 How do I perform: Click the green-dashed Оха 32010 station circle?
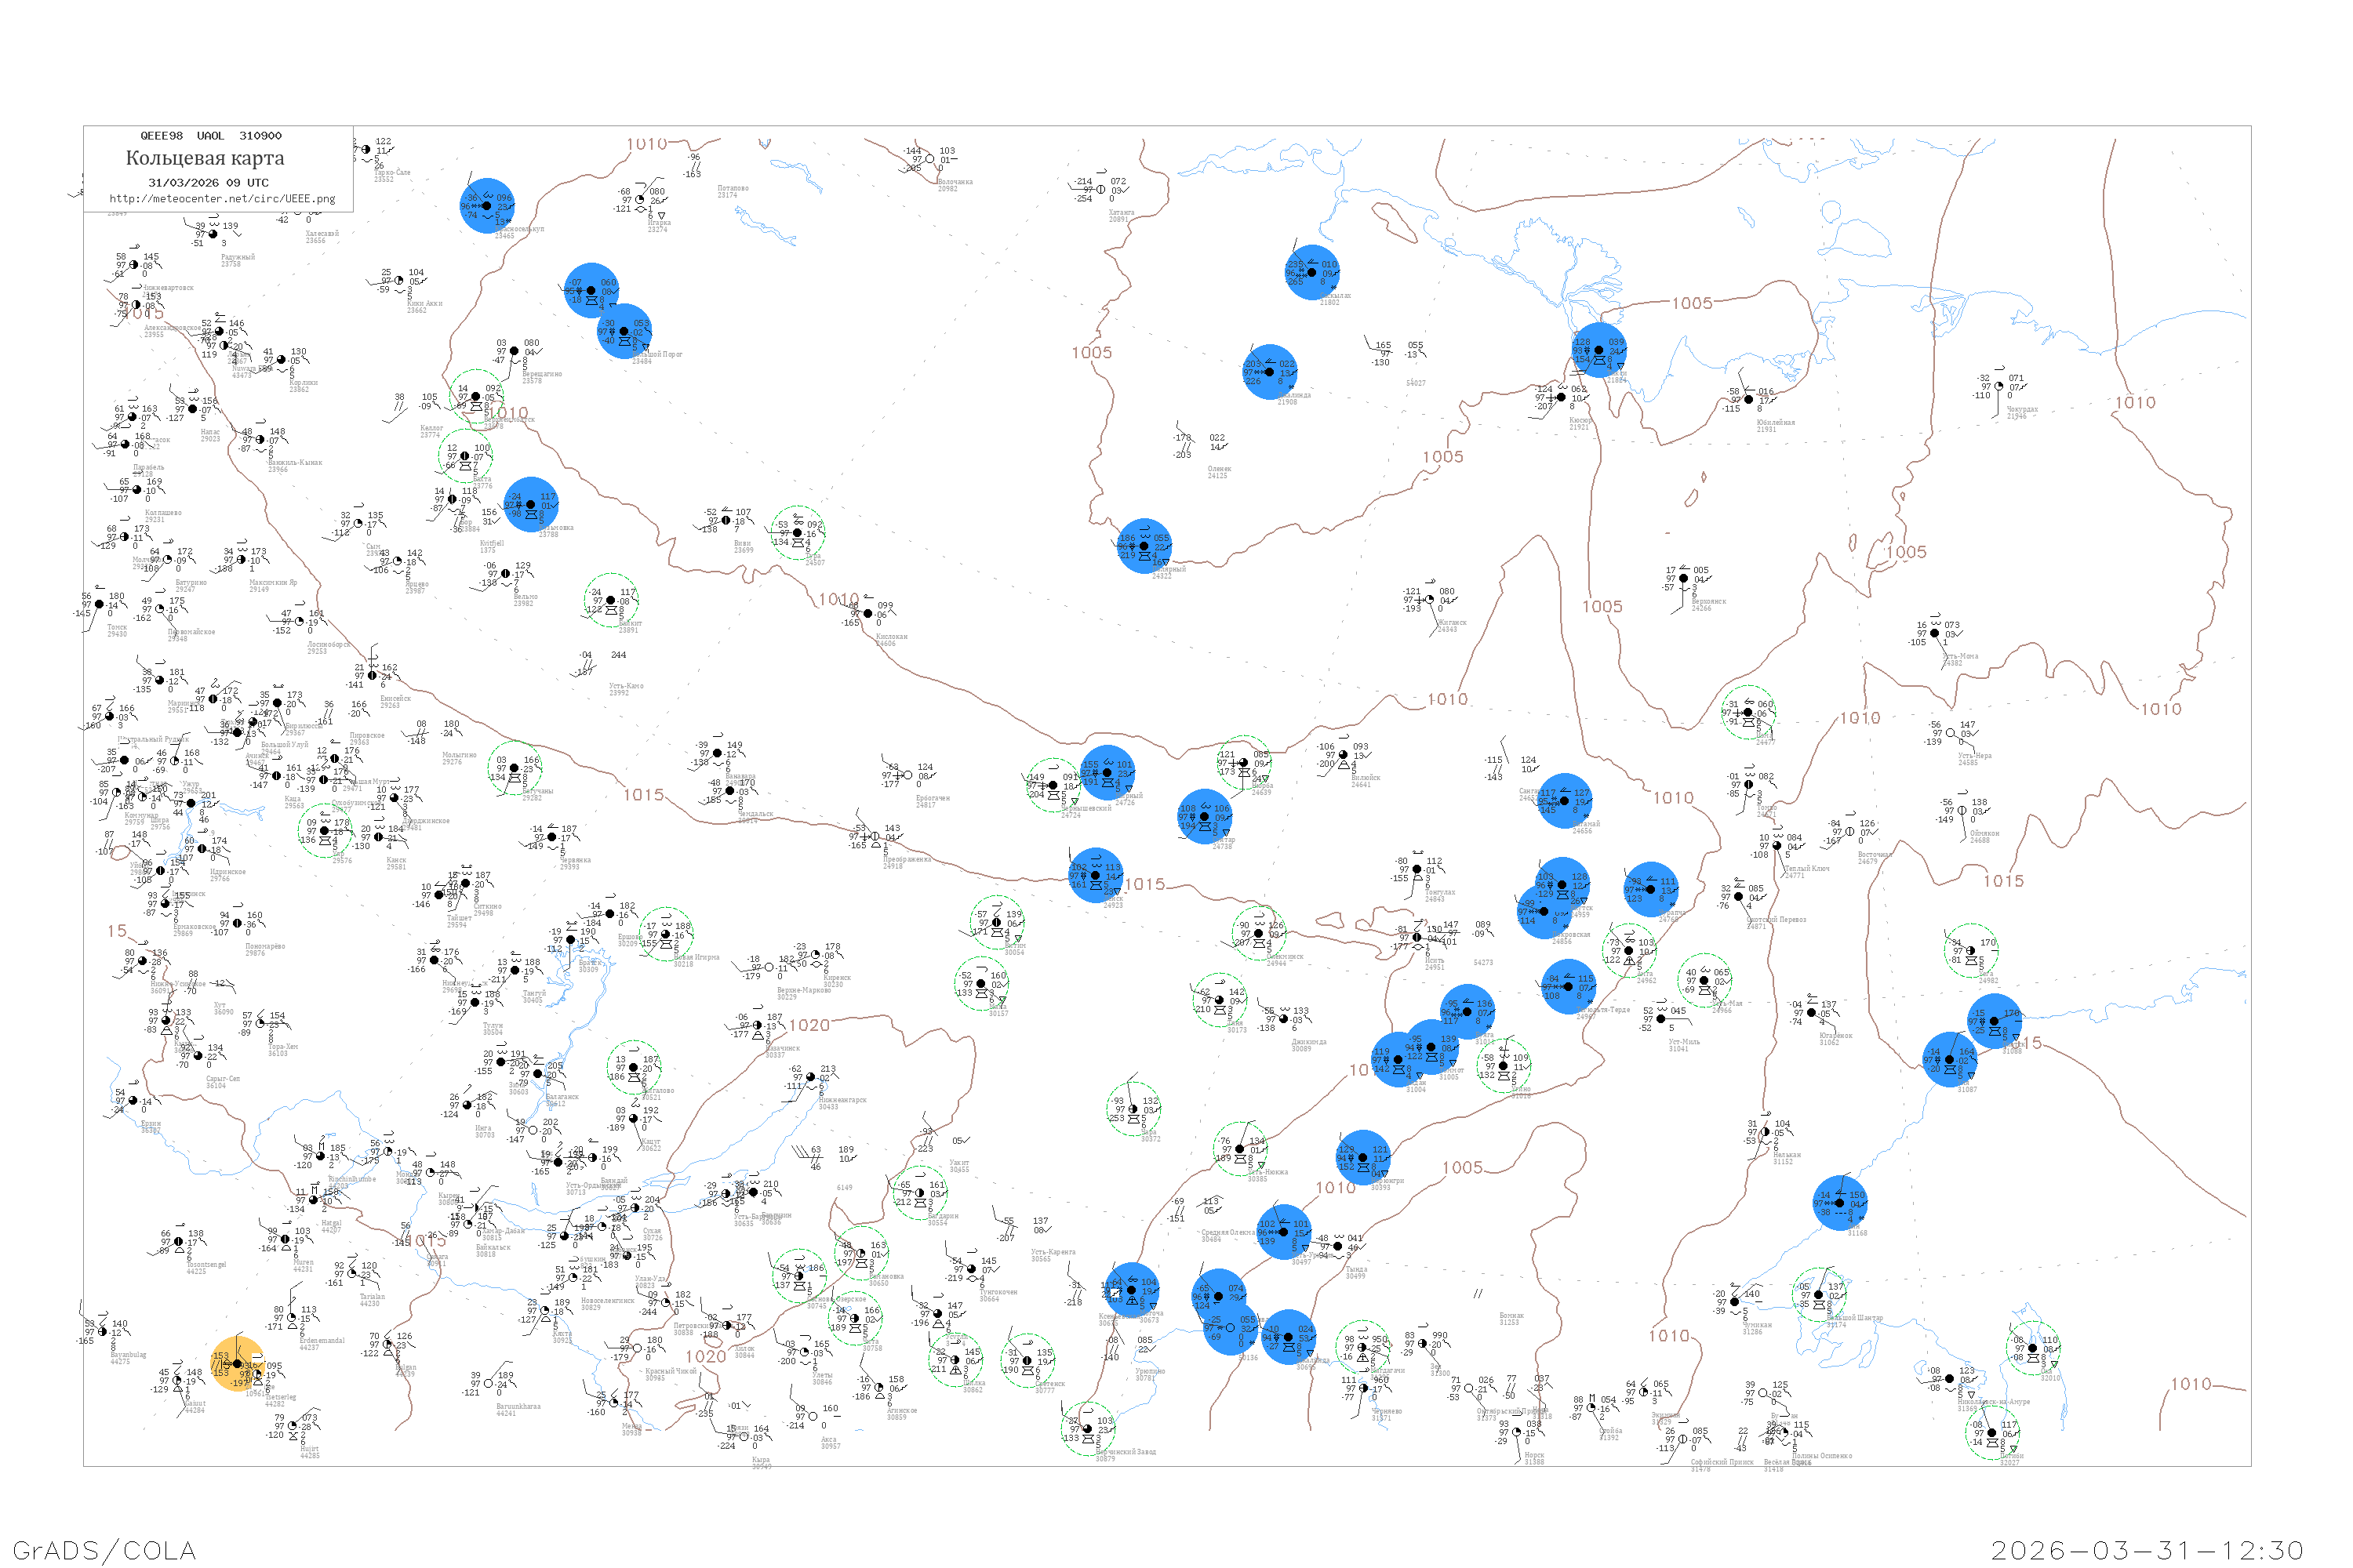click(2033, 1348)
